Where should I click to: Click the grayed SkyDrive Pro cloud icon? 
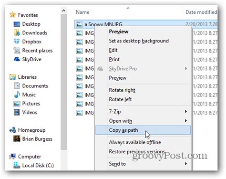pyautogui.click(x=100, y=69)
